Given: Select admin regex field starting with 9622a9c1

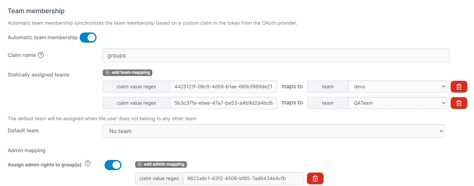Looking at the screenshot, I should pyautogui.click(x=243, y=178).
